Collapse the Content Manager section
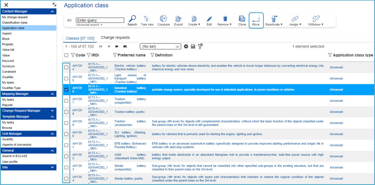This screenshot has height=185, width=375. coord(52,12)
